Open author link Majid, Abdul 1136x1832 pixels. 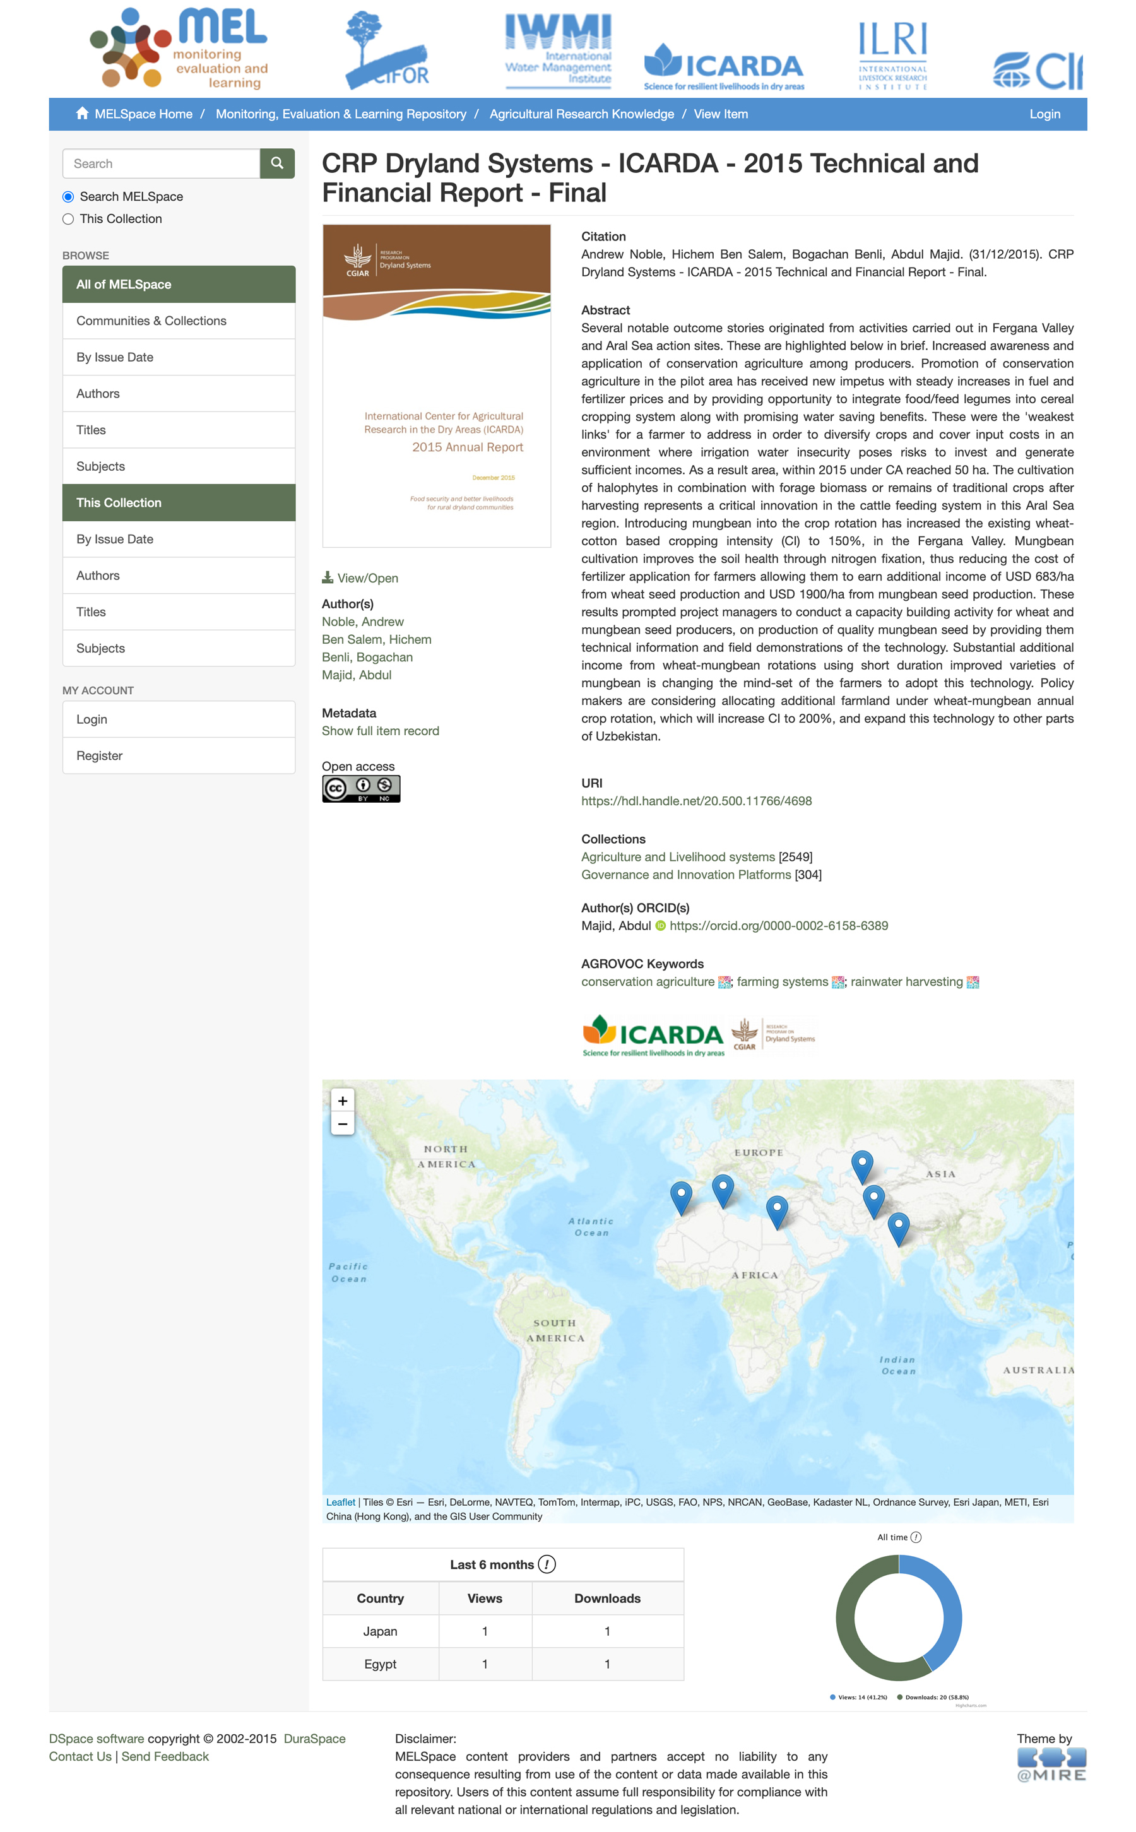(357, 675)
